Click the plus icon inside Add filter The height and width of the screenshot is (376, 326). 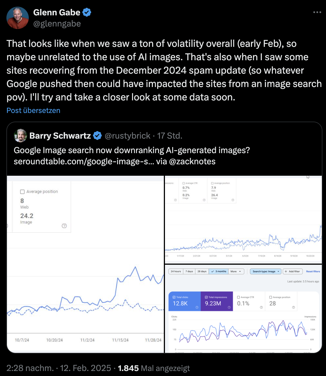point(286,271)
